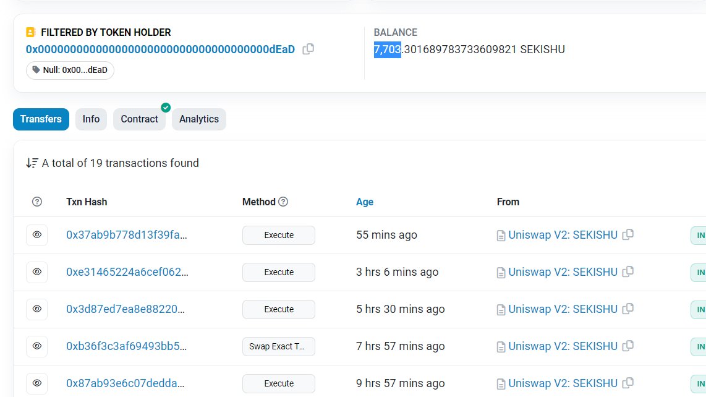Click contract file icon in 55 mins row
Image resolution: width=706 pixels, height=397 pixels.
[501, 236]
